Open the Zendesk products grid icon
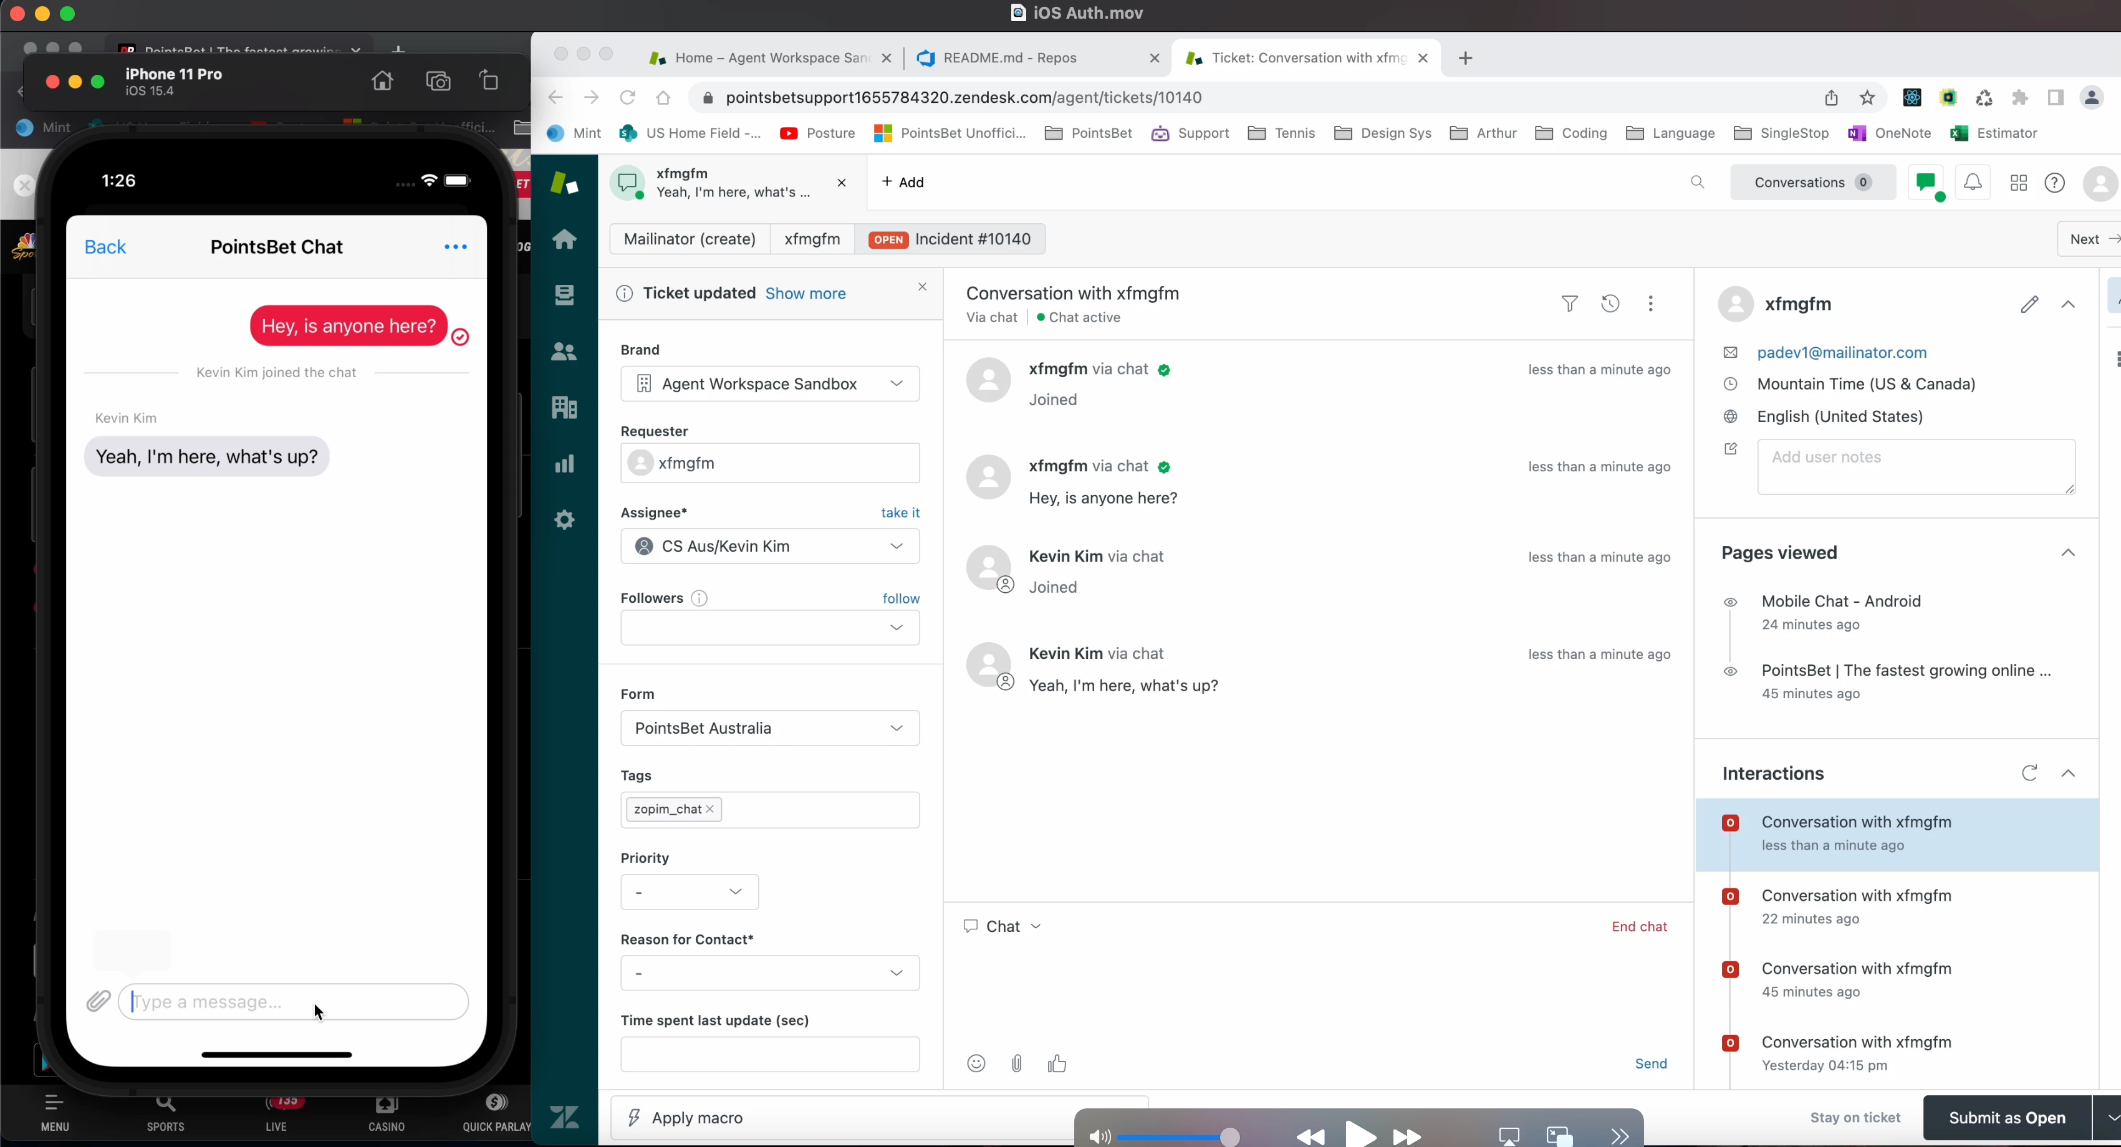The width and height of the screenshot is (2121, 1147). coord(2018,183)
